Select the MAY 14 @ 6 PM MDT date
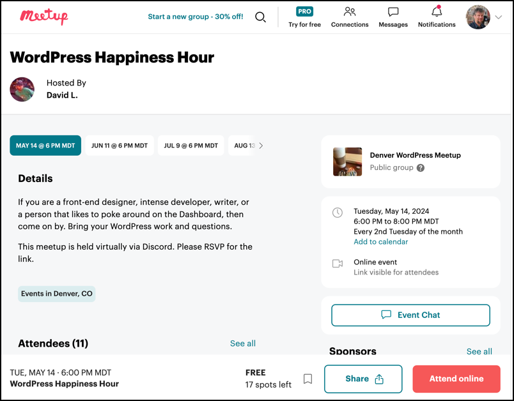Image resolution: width=514 pixels, height=401 pixels. click(x=45, y=146)
